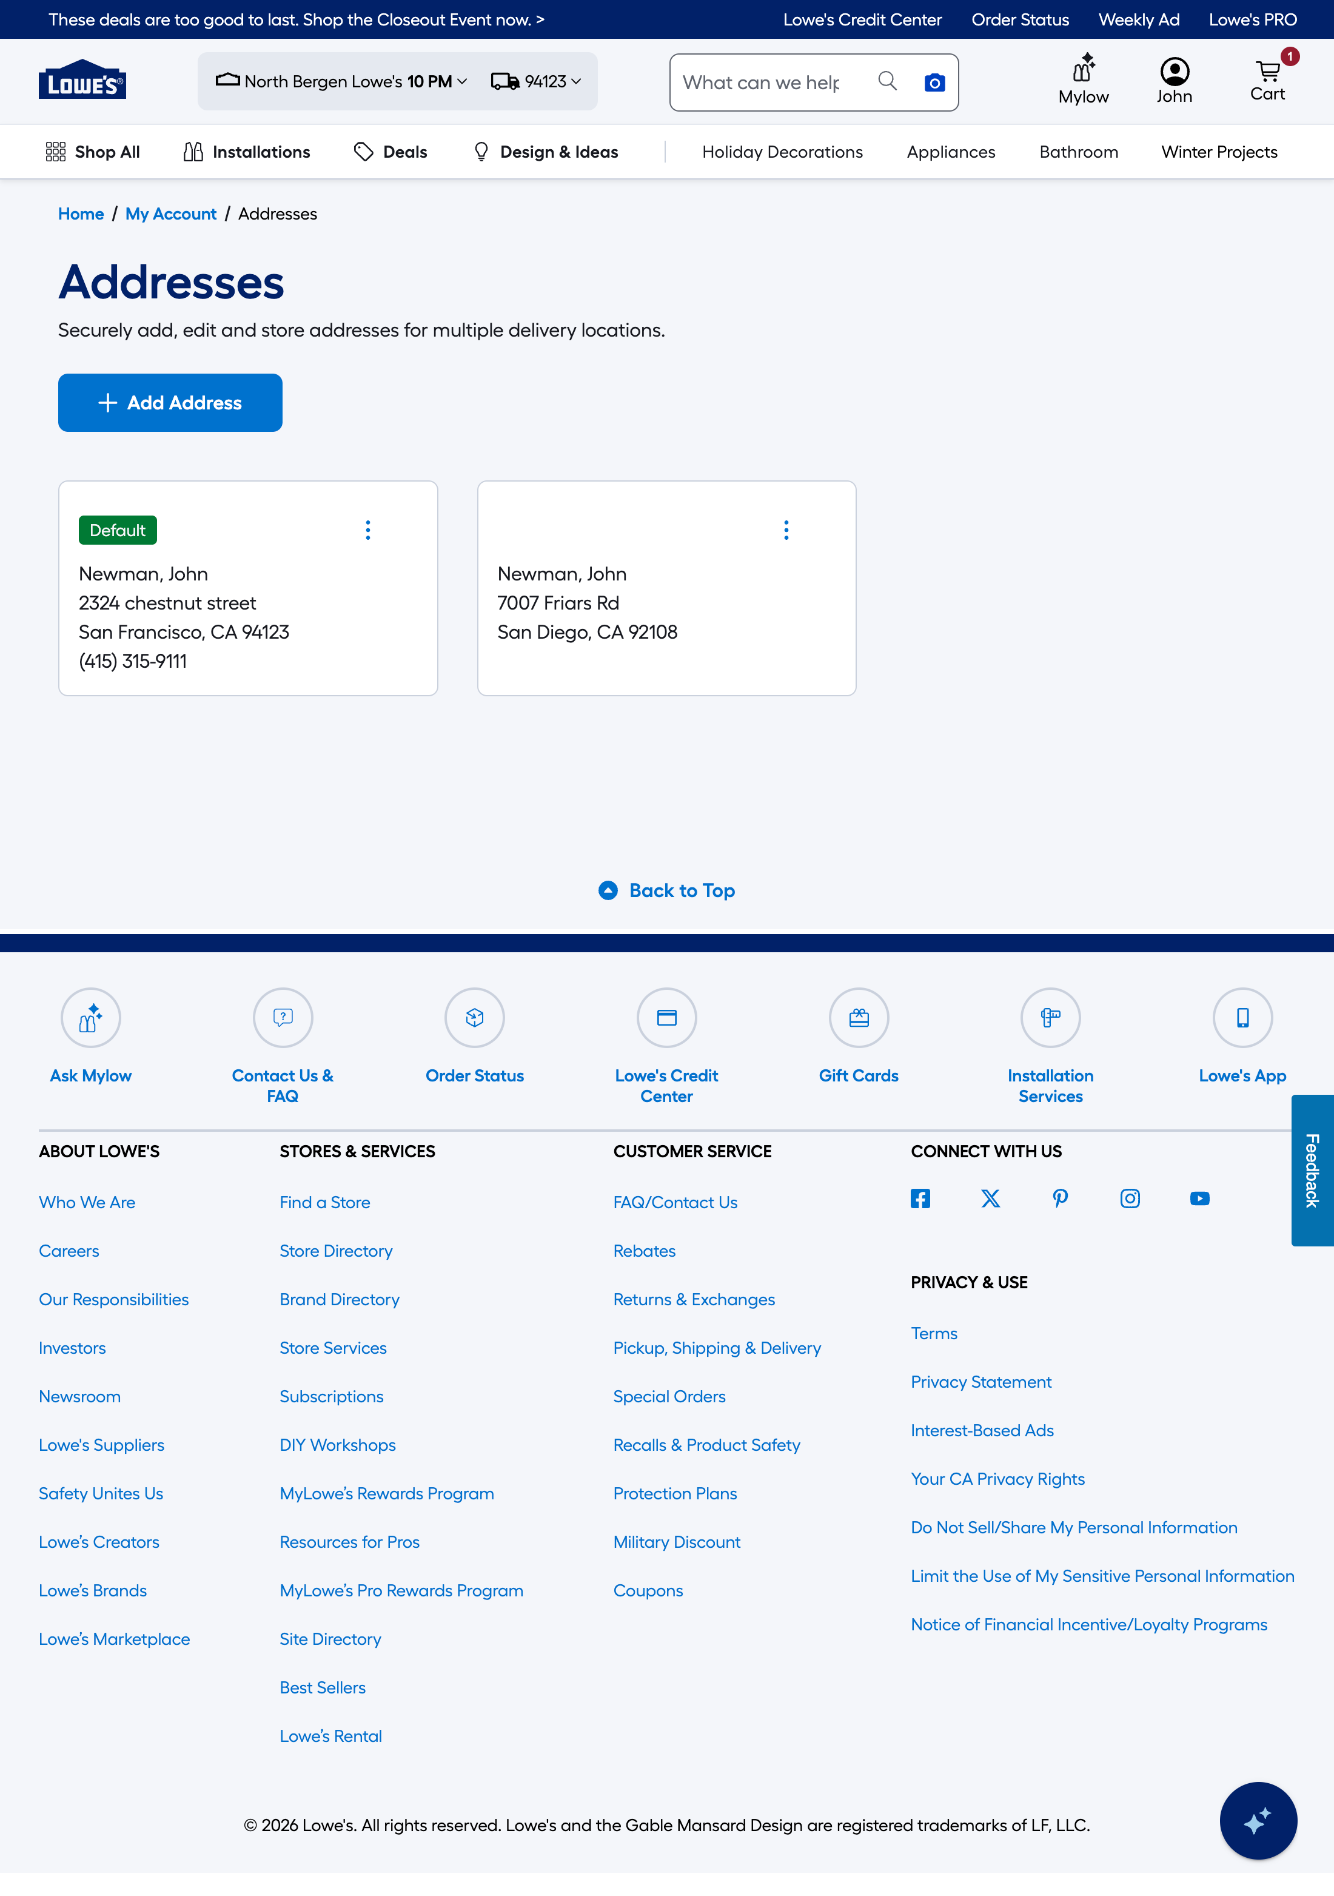Screen dimensions: 1334x1896
Task: Open the options menu on the Default address
Action: click(367, 529)
